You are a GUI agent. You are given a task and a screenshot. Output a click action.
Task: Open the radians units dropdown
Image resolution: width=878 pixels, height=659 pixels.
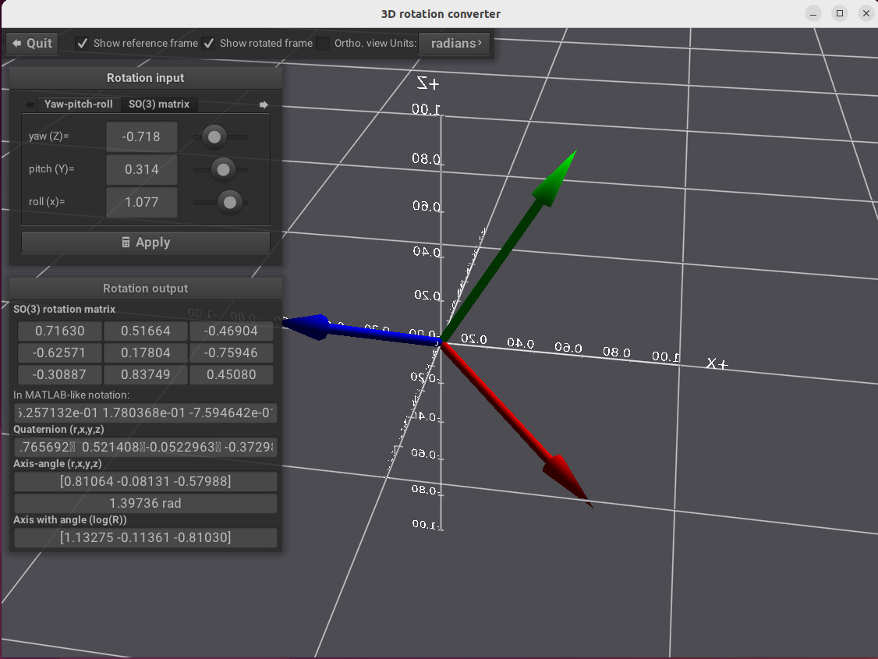455,44
